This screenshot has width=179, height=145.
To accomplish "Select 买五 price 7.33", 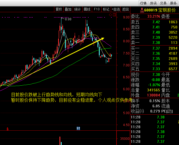I will [x=156, y=69].
